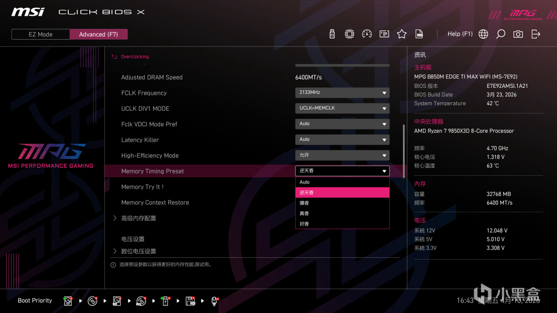Open the FCLK Frequency dropdown

pyautogui.click(x=342, y=93)
